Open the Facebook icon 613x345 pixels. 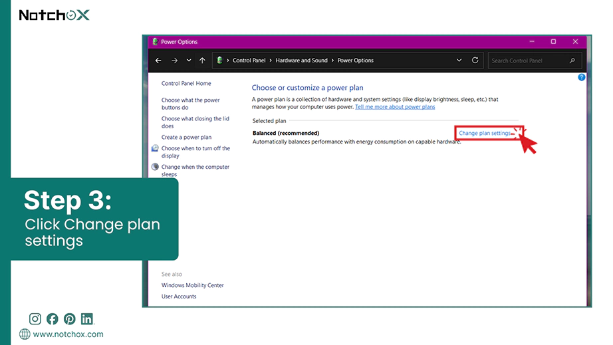pyautogui.click(x=52, y=319)
